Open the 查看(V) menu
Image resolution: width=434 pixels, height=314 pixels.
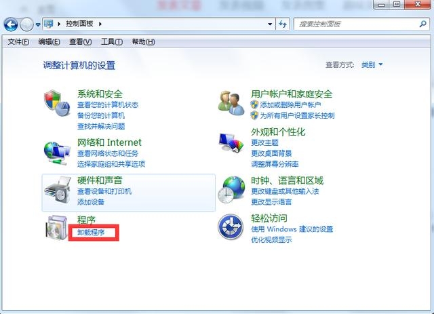coord(80,42)
